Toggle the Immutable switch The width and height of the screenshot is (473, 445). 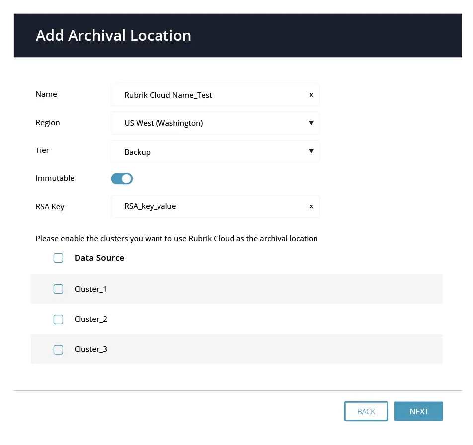click(x=122, y=178)
